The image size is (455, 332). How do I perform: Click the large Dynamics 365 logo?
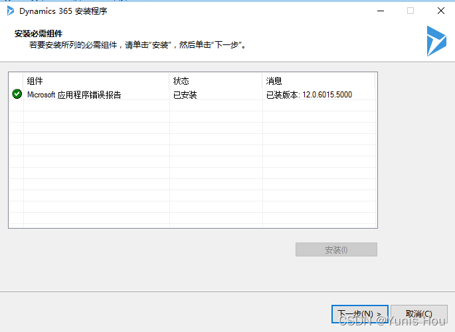pyautogui.click(x=436, y=41)
